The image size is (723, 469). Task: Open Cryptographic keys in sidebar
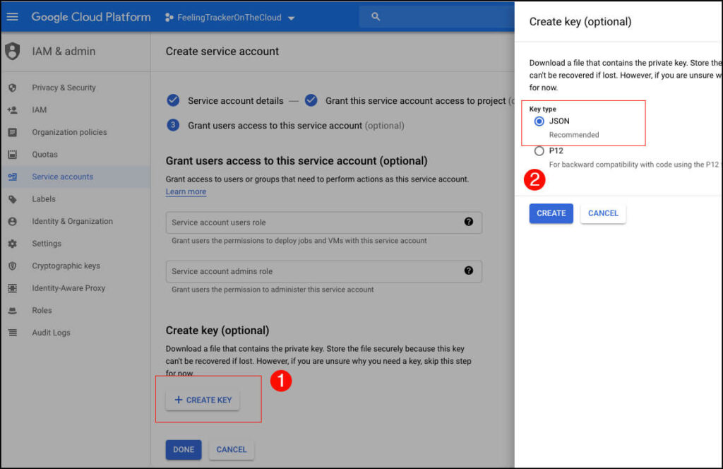[x=66, y=266]
